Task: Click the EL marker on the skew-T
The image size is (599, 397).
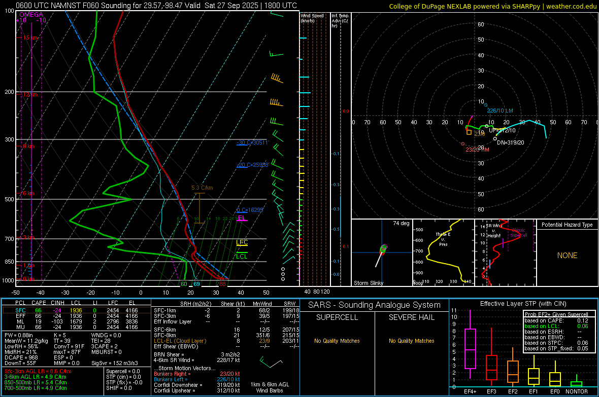Action: [241, 218]
